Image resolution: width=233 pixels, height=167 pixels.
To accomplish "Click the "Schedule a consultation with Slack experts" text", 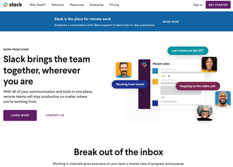I will [104, 25].
